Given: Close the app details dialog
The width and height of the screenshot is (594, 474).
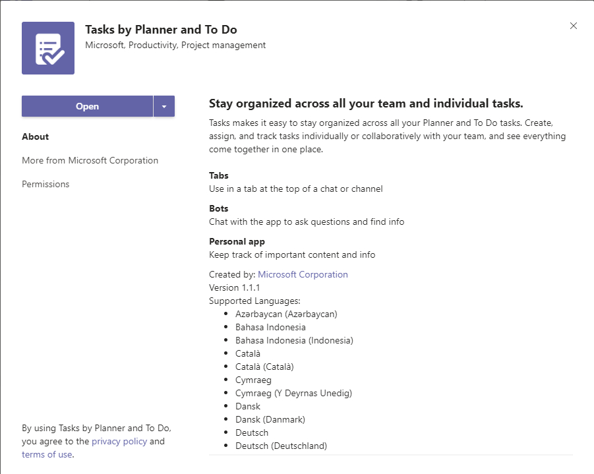Looking at the screenshot, I should tap(574, 26).
